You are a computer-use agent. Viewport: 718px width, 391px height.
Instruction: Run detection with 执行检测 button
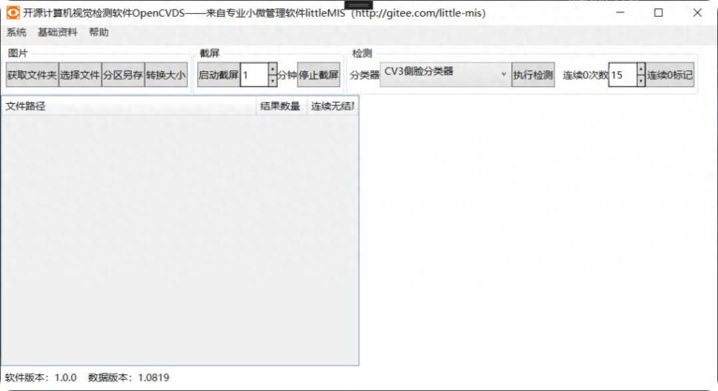click(x=533, y=75)
